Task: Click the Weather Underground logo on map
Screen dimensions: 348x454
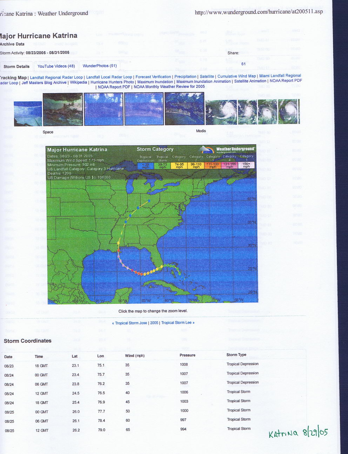Action: coord(228,149)
